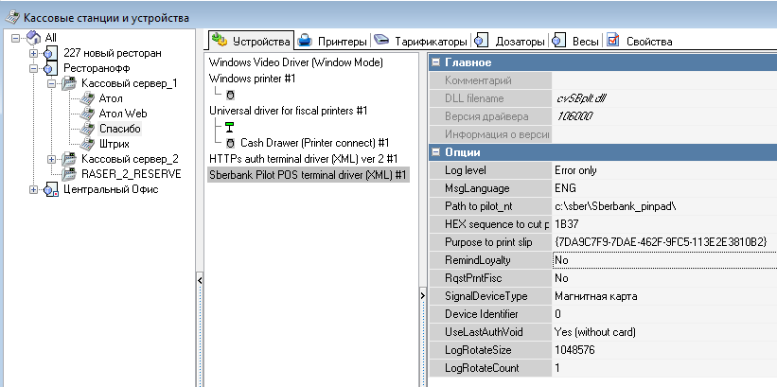Click the Центральный Офис icon
777x387 pixels.
(x=50, y=189)
